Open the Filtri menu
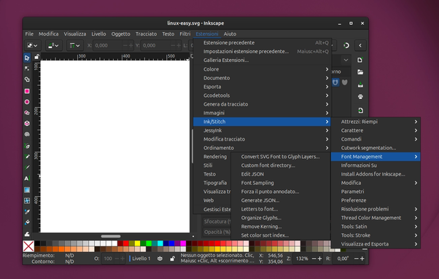 [185, 34]
